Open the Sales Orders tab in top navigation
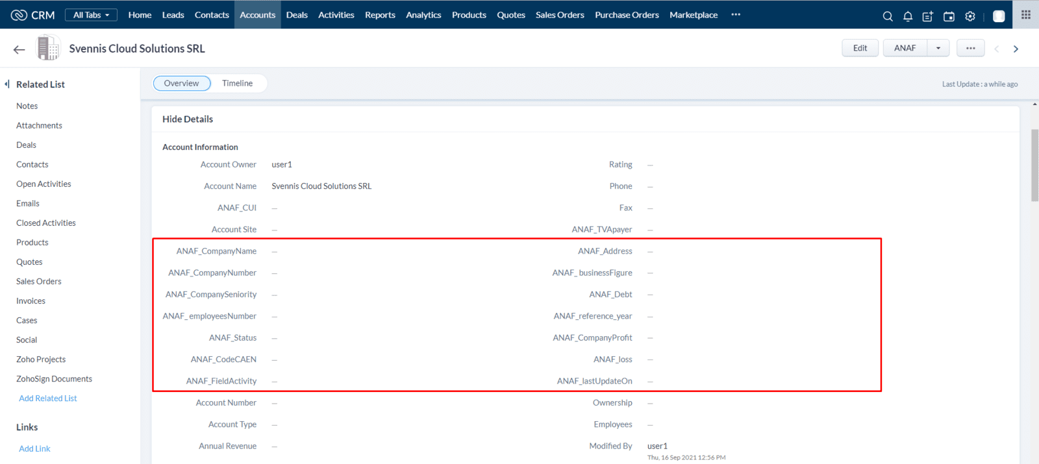The image size is (1039, 464). click(560, 15)
